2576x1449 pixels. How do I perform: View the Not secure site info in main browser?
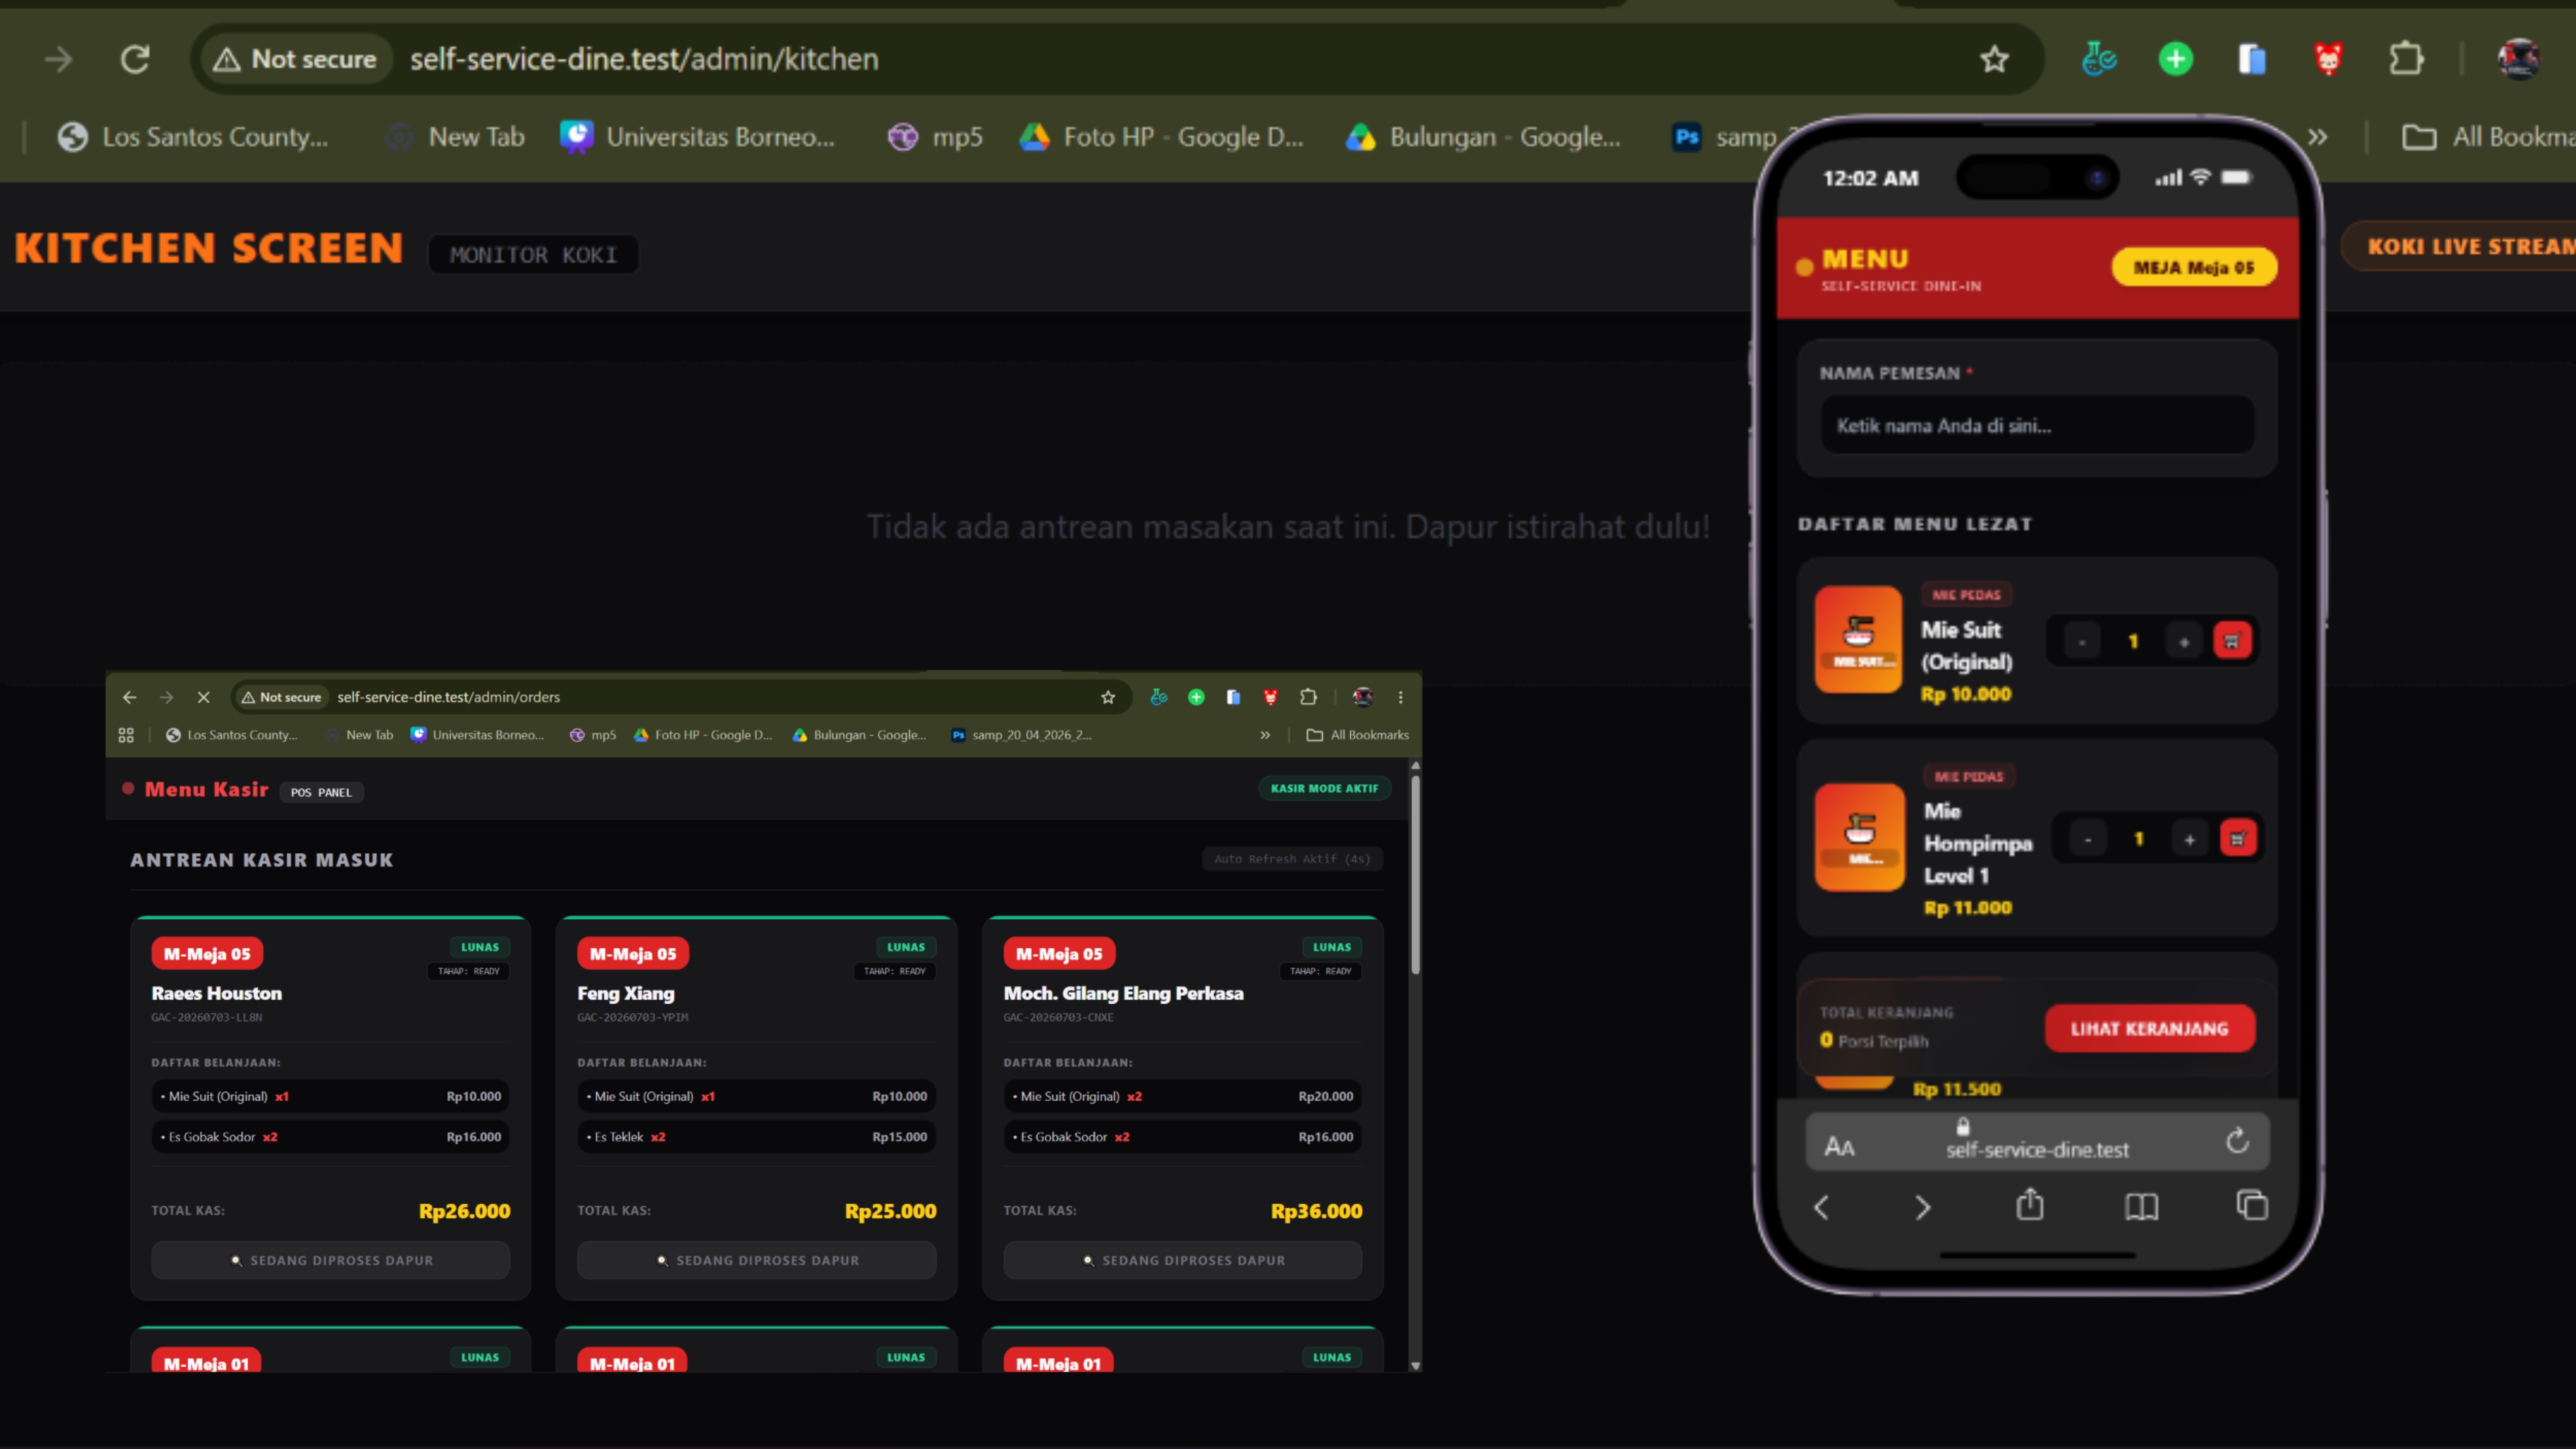(296, 59)
